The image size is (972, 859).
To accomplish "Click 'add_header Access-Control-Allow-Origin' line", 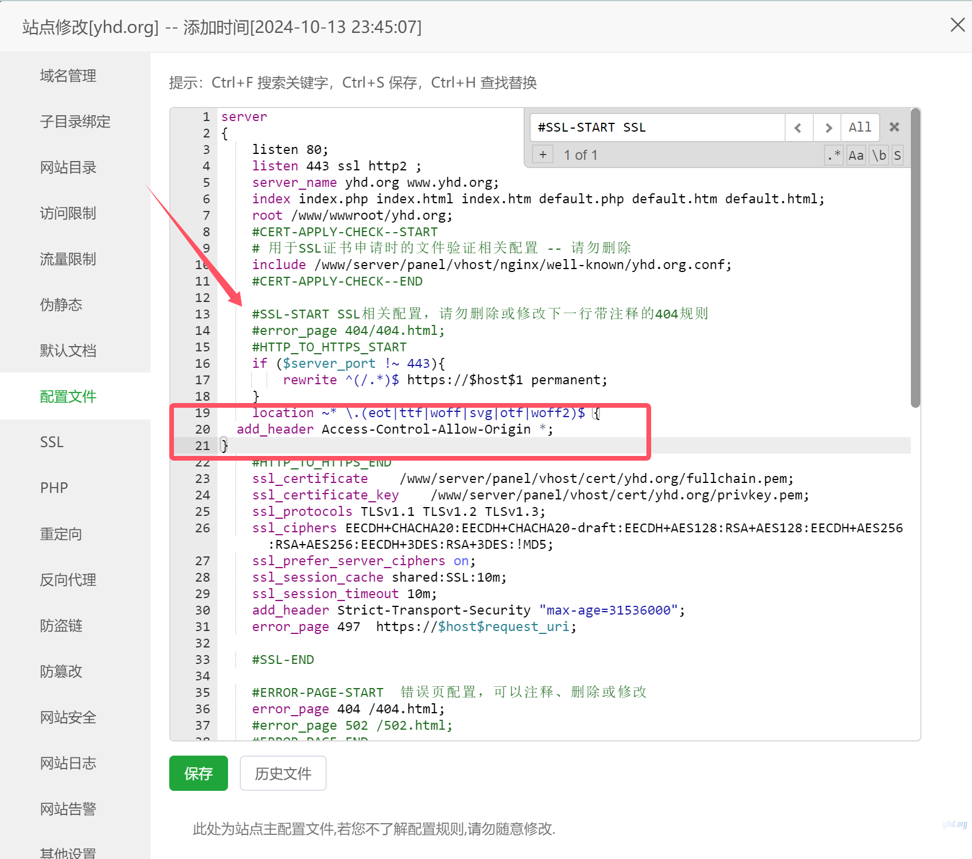I will (x=395, y=429).
